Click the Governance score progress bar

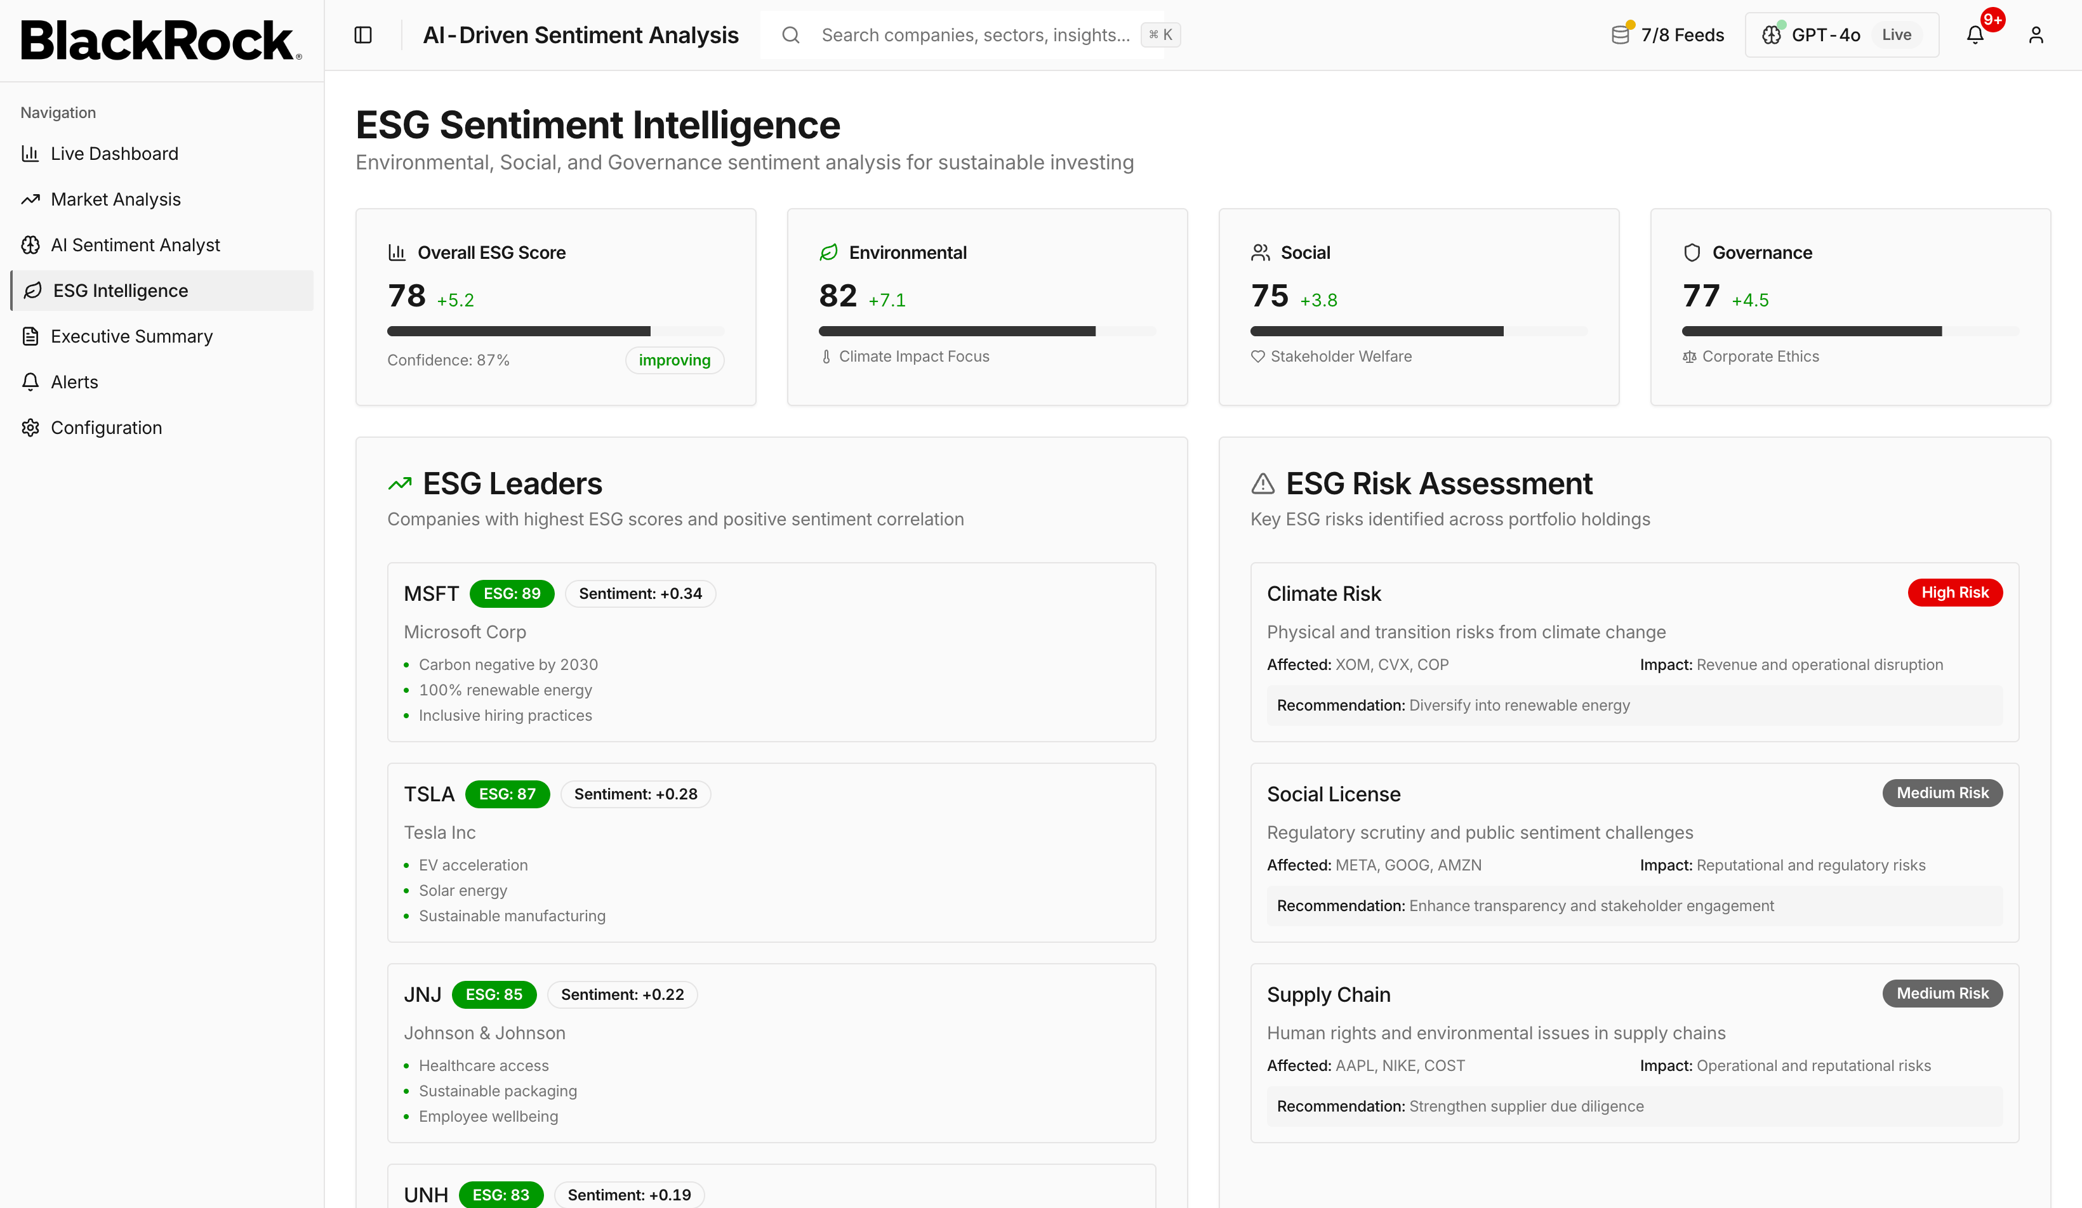pyautogui.click(x=1851, y=331)
